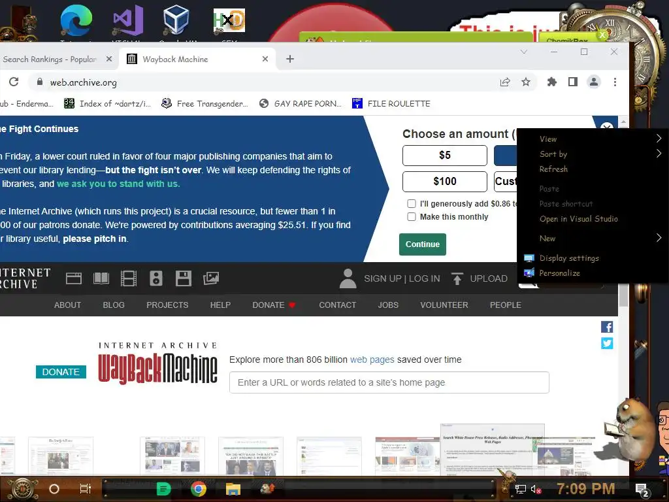Check the generously add $0.86 checkbox
The image size is (669, 502).
point(412,204)
